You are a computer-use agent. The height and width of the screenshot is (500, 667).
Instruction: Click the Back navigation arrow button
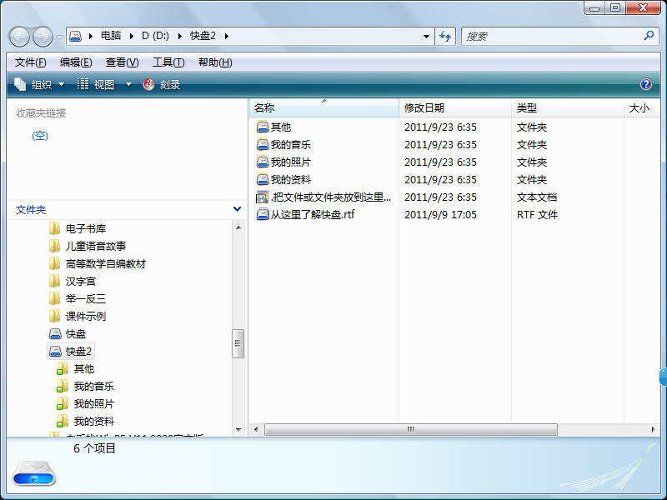[19, 37]
